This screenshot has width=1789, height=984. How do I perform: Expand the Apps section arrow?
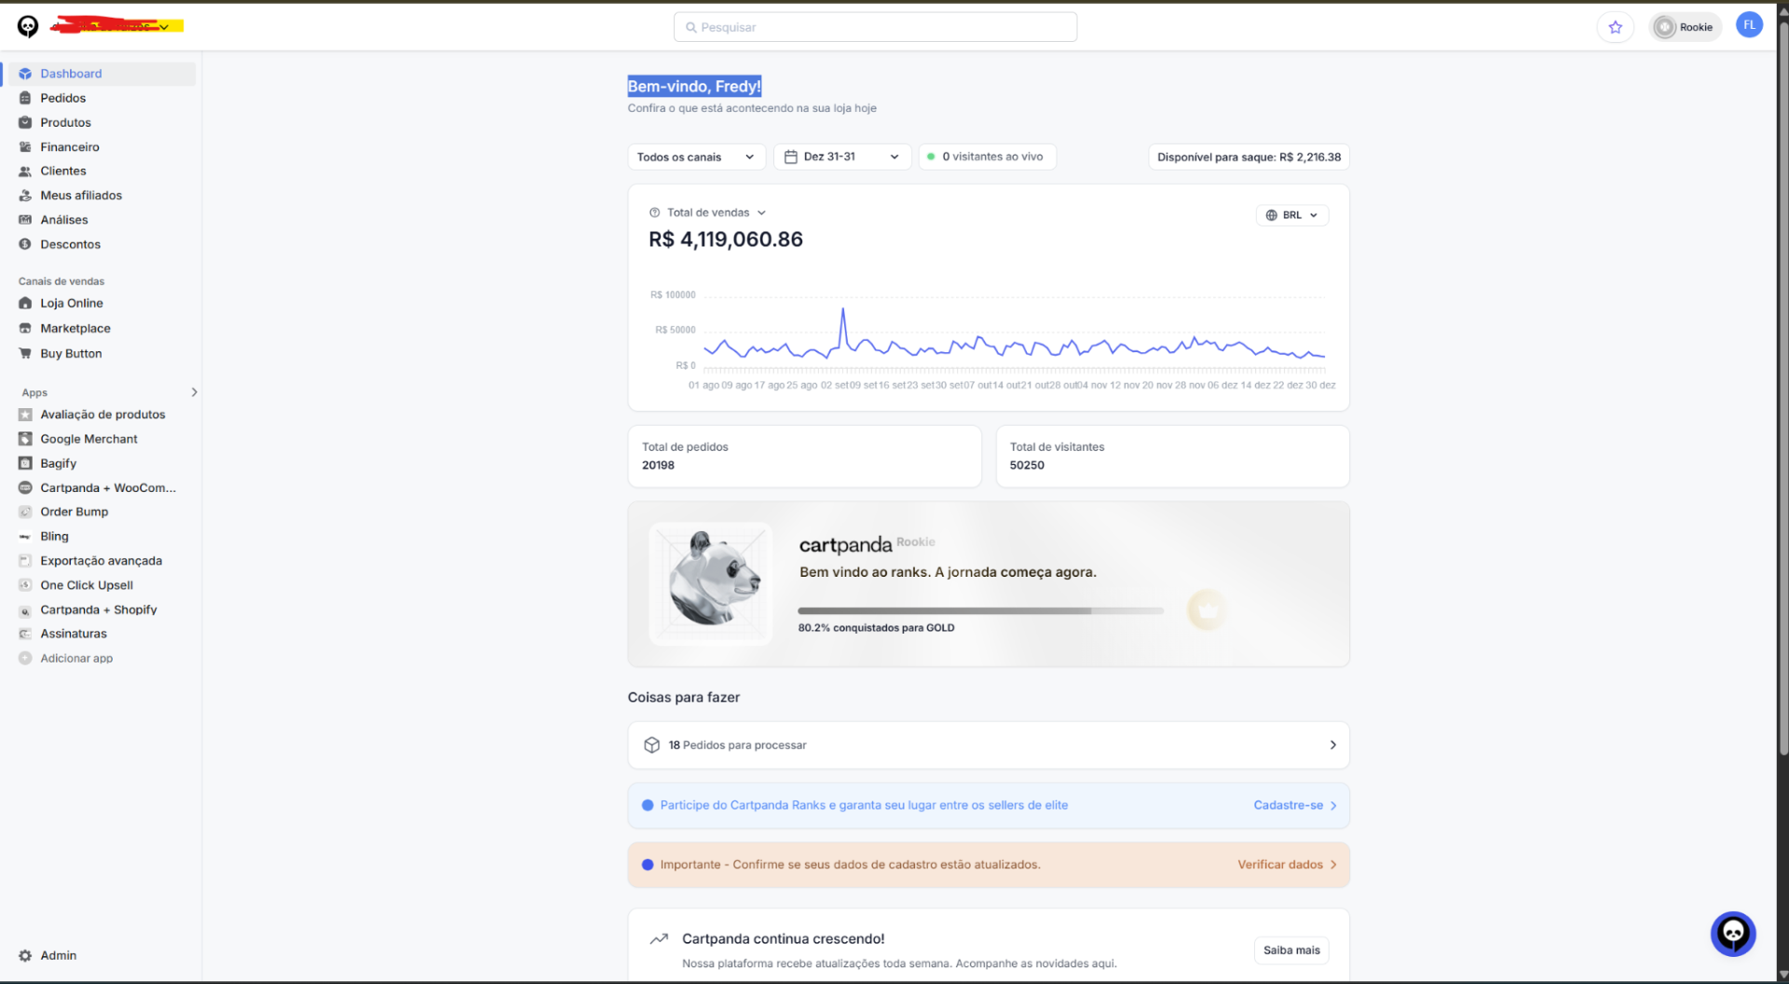click(194, 392)
